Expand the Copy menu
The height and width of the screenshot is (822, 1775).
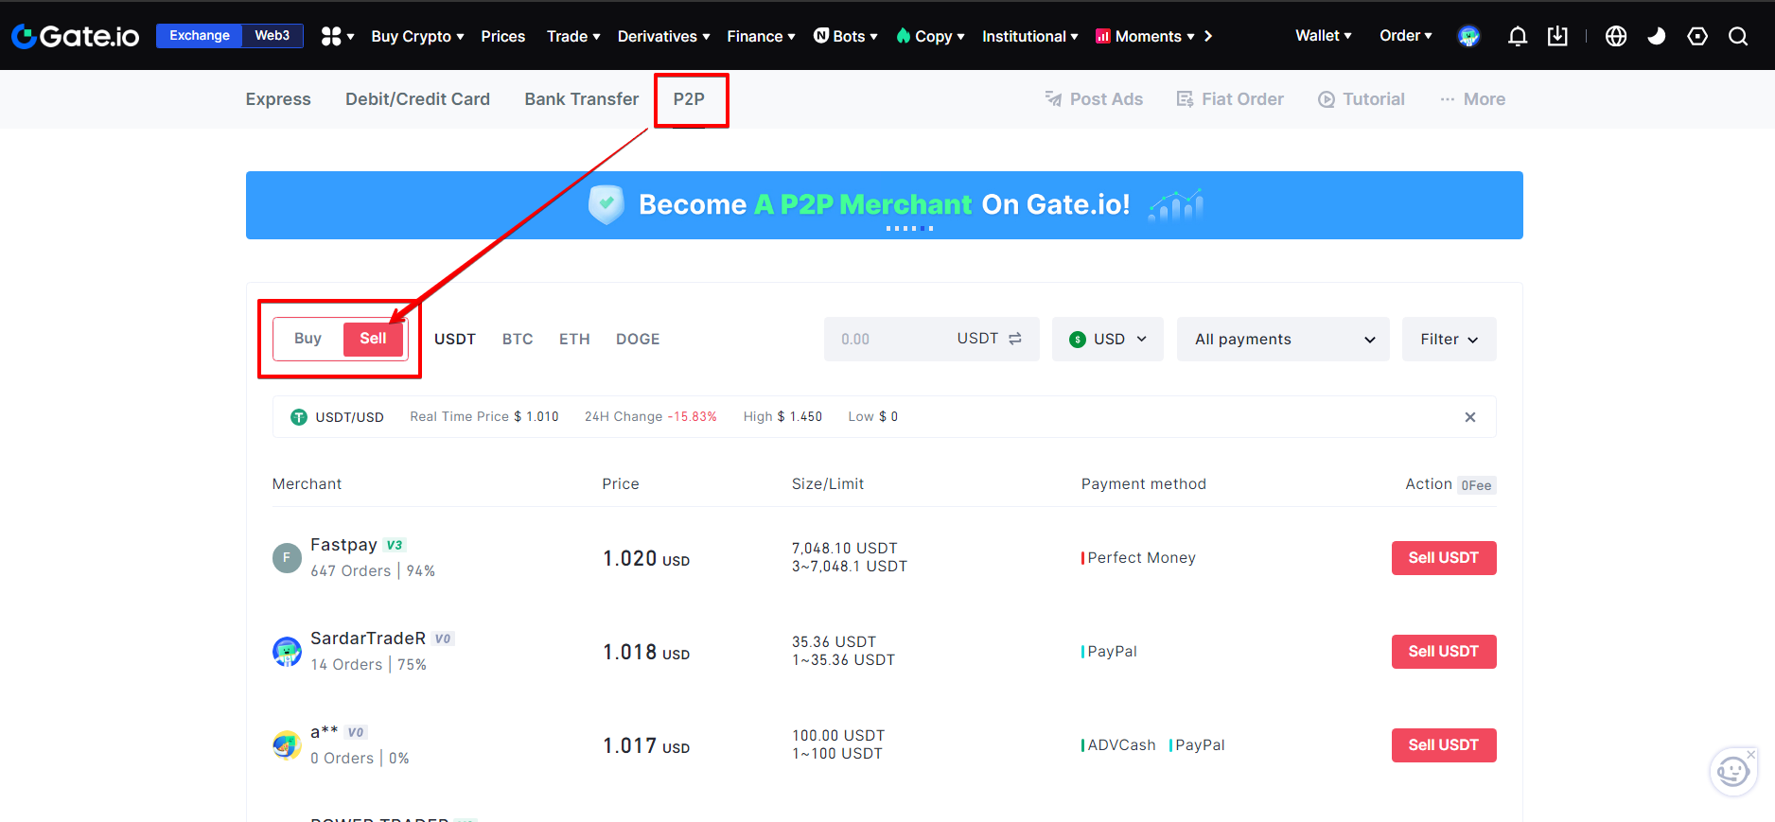tap(930, 36)
